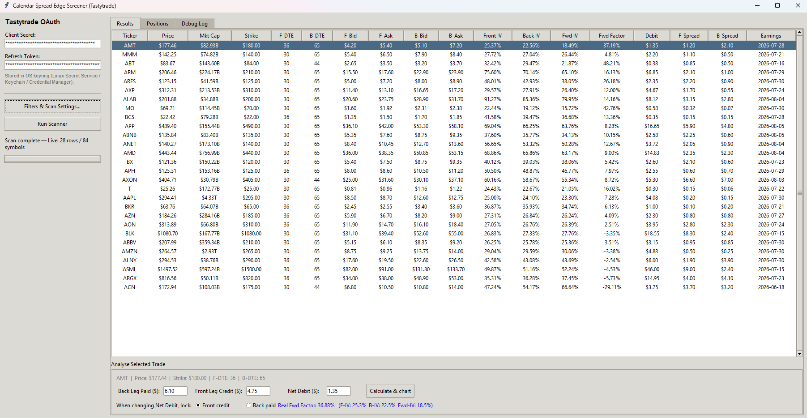This screenshot has width=807, height=418.
Task: Sort by Front IV column header
Action: 492,36
